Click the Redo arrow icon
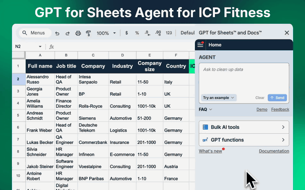The image size is (305, 190). tap(68, 33)
